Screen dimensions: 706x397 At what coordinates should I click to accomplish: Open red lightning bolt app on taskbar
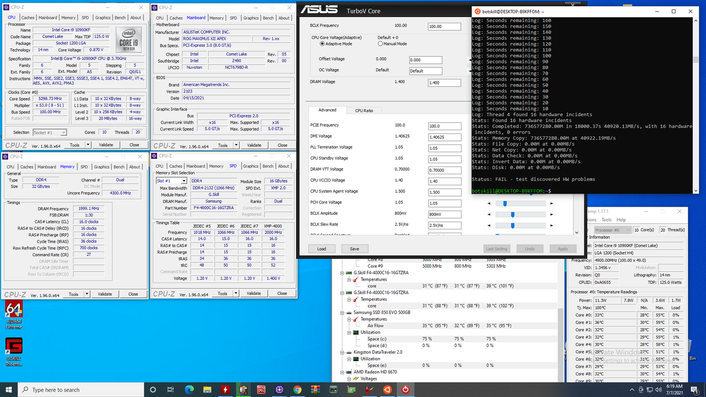(226, 389)
